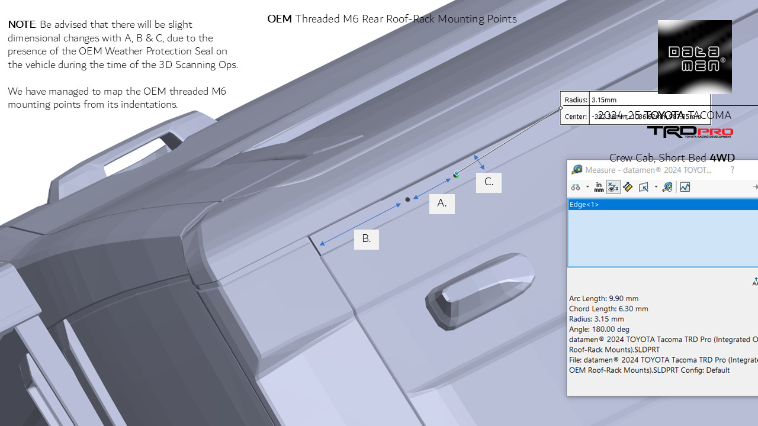The image size is (758, 426).
Task: Click the Measure tape icon in title bar
Action: (x=577, y=170)
